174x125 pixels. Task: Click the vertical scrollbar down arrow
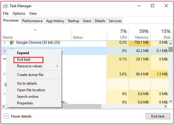click(170, 101)
